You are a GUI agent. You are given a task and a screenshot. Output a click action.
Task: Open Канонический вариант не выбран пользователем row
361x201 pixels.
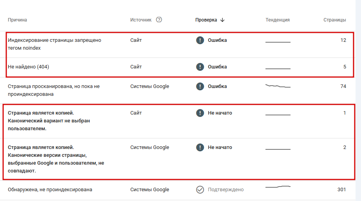coord(49,121)
